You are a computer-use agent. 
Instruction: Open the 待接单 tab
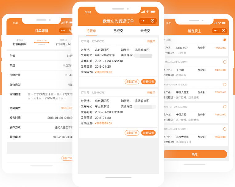(91, 31)
